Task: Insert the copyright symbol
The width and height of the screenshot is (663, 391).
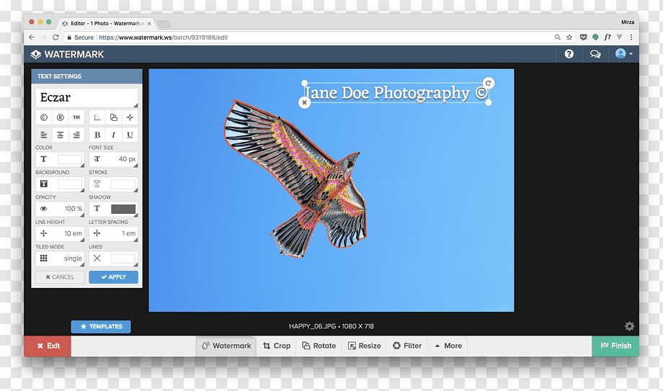Action: [44, 117]
